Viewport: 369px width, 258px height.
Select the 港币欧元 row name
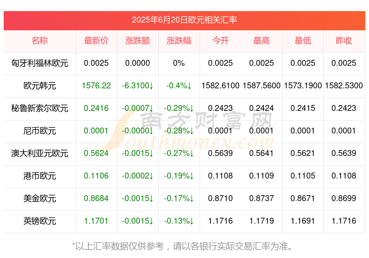pos(39,176)
